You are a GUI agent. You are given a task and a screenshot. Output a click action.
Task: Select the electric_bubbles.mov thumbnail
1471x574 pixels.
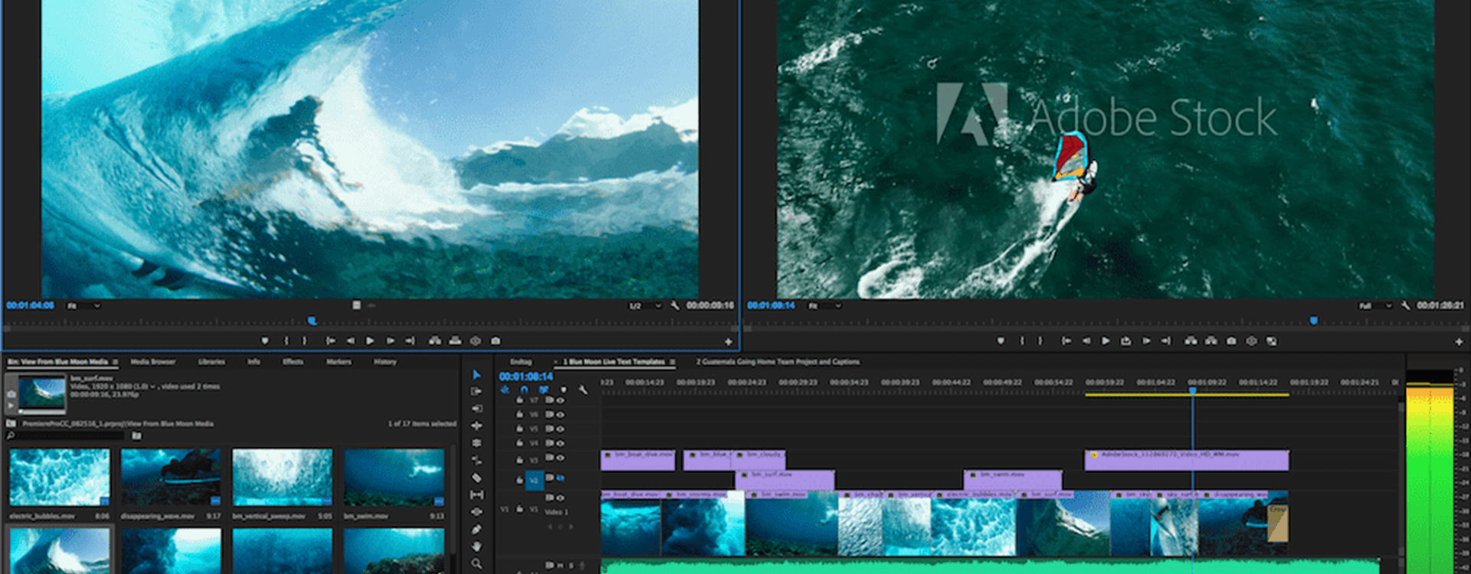pyautogui.click(x=60, y=477)
